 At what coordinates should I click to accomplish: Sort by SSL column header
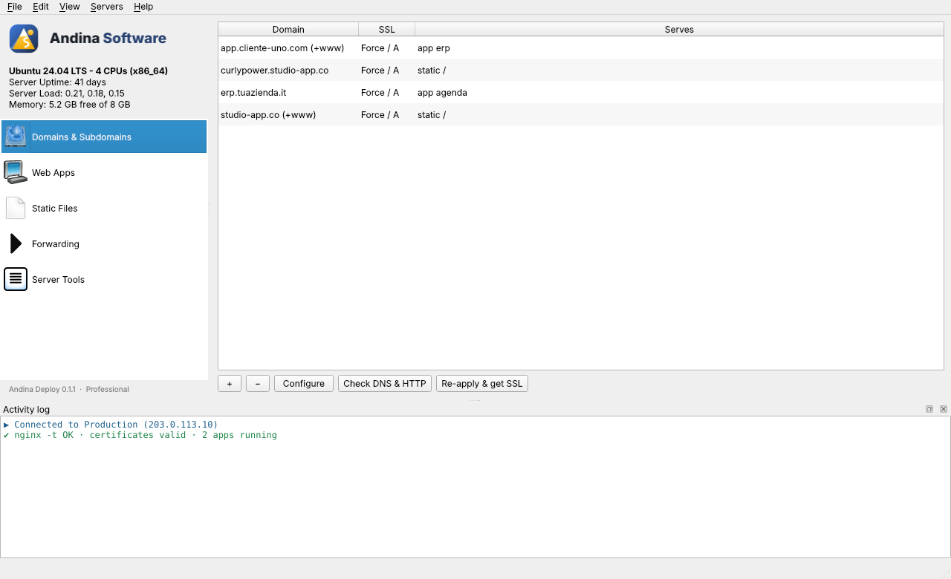click(387, 30)
